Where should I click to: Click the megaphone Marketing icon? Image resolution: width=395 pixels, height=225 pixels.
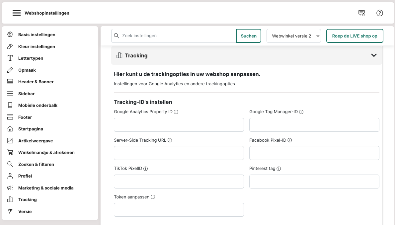pos(10,188)
